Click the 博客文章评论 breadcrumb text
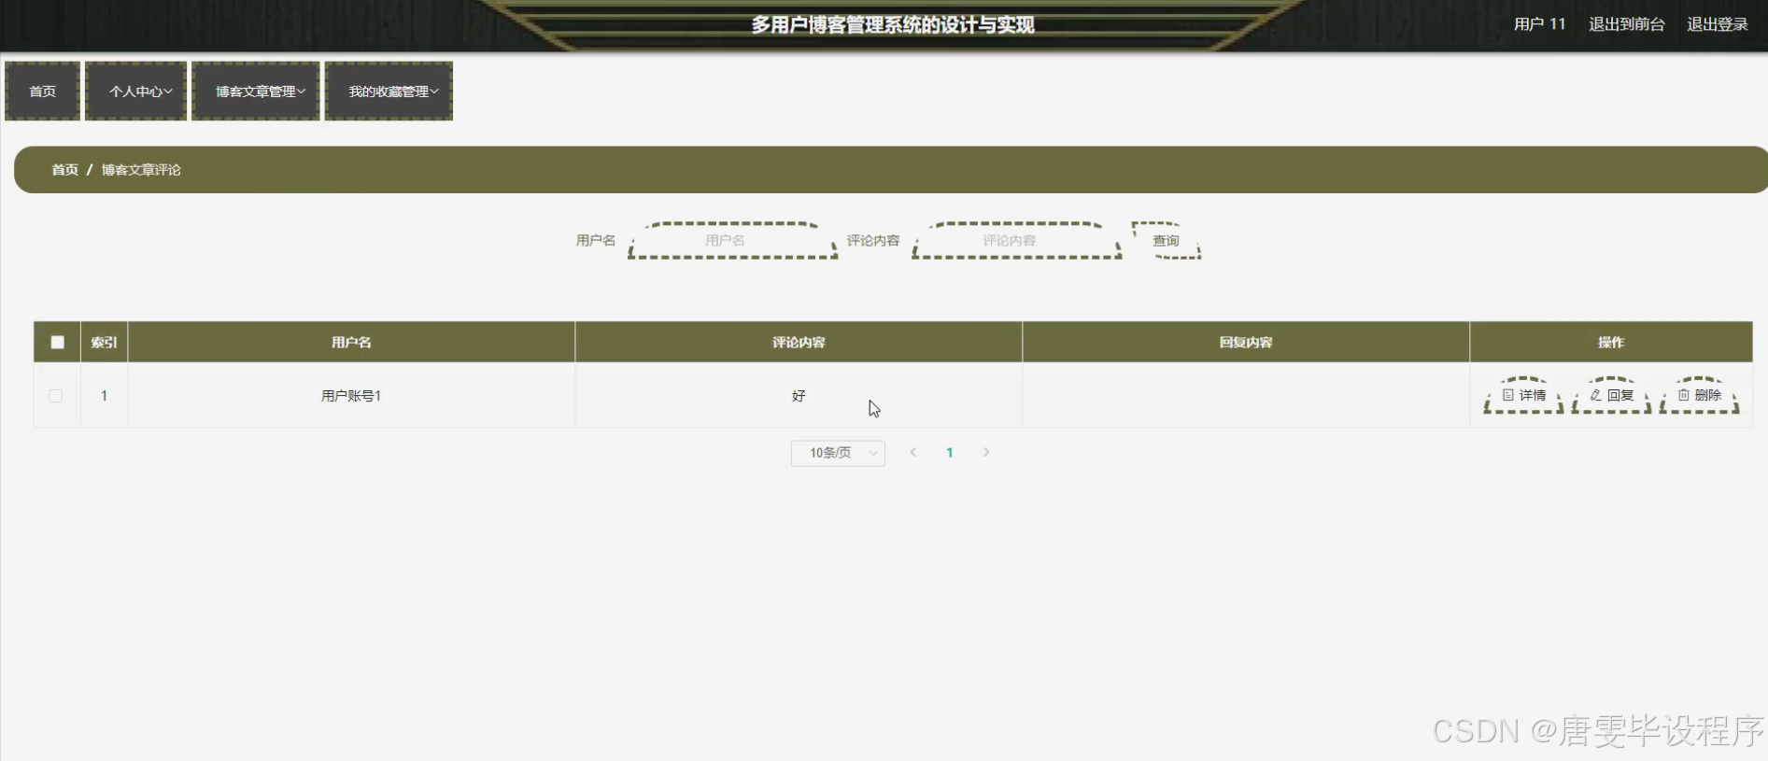1768x761 pixels. [141, 170]
